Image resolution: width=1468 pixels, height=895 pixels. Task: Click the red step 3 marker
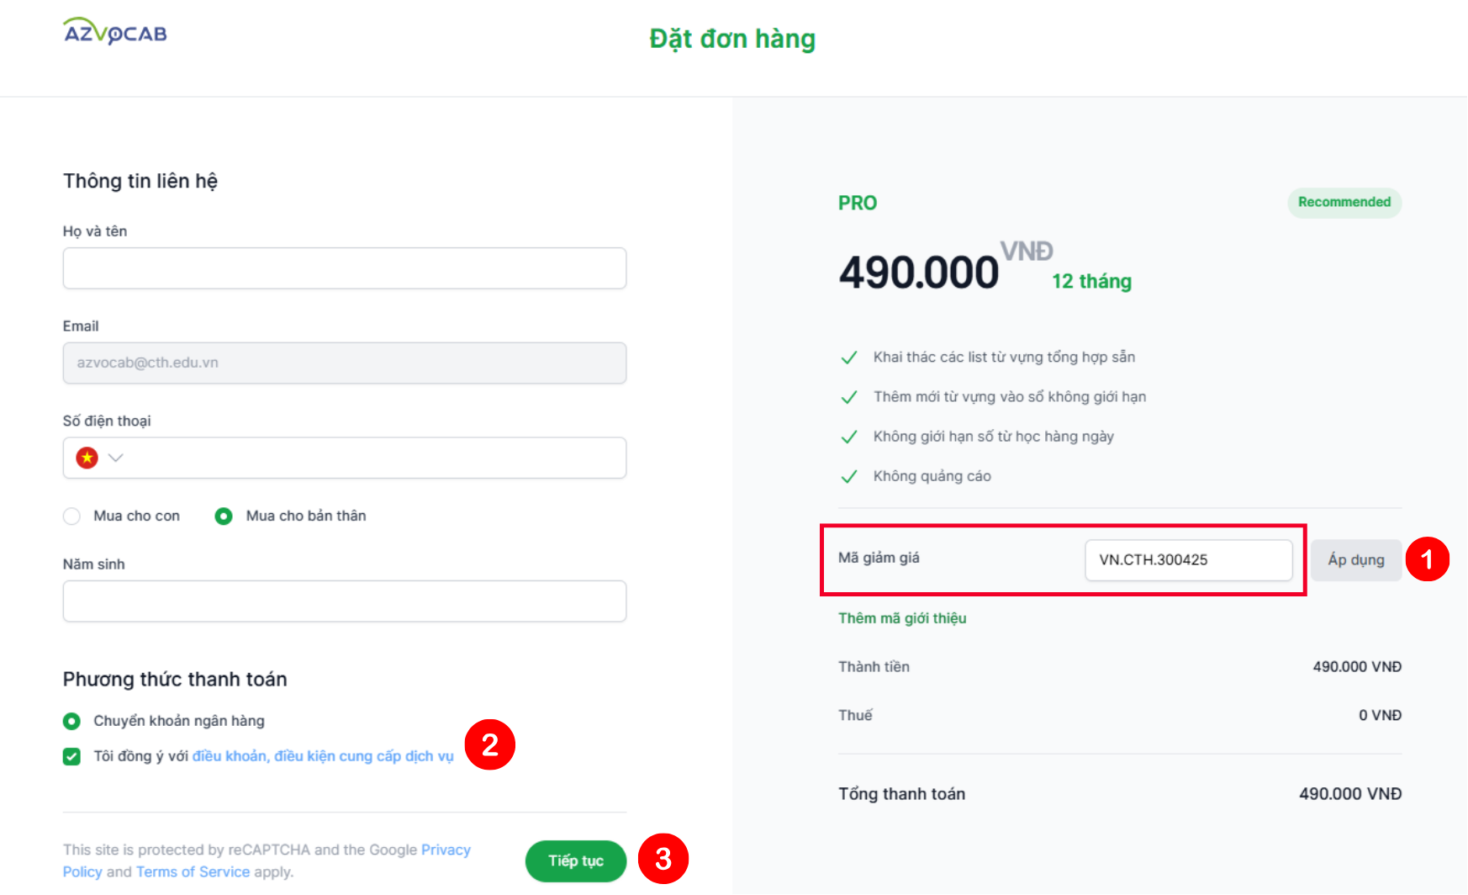click(663, 859)
